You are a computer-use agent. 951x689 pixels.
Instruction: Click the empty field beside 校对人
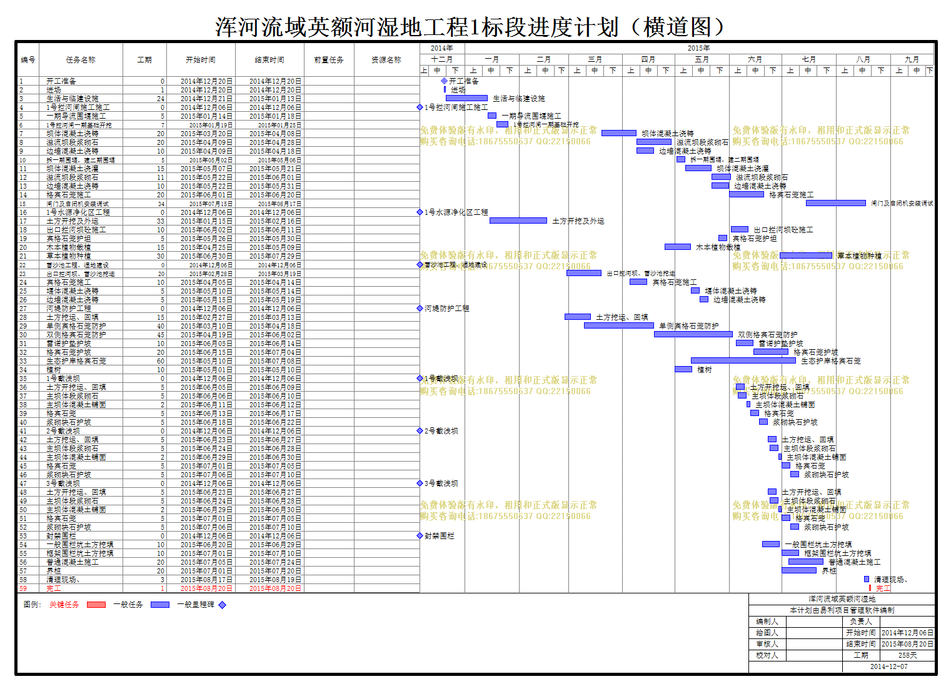pyautogui.click(x=814, y=655)
